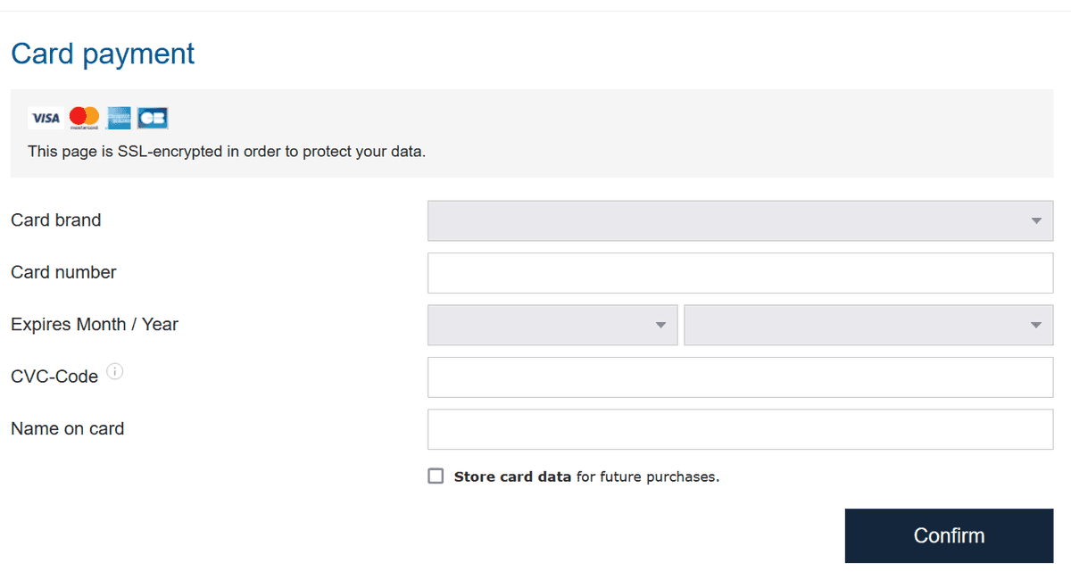This screenshot has width=1071, height=580.
Task: Expand the expiry month dropdown
Action: coord(552,325)
